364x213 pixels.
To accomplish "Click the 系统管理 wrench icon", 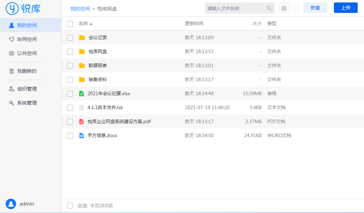I will (x=11, y=103).
